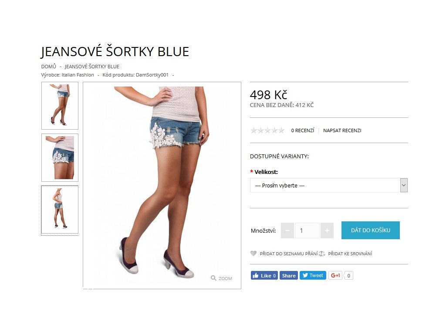Click the Twitter Tweet button
Screen dimensions: 446x334
pyautogui.click(x=313, y=275)
